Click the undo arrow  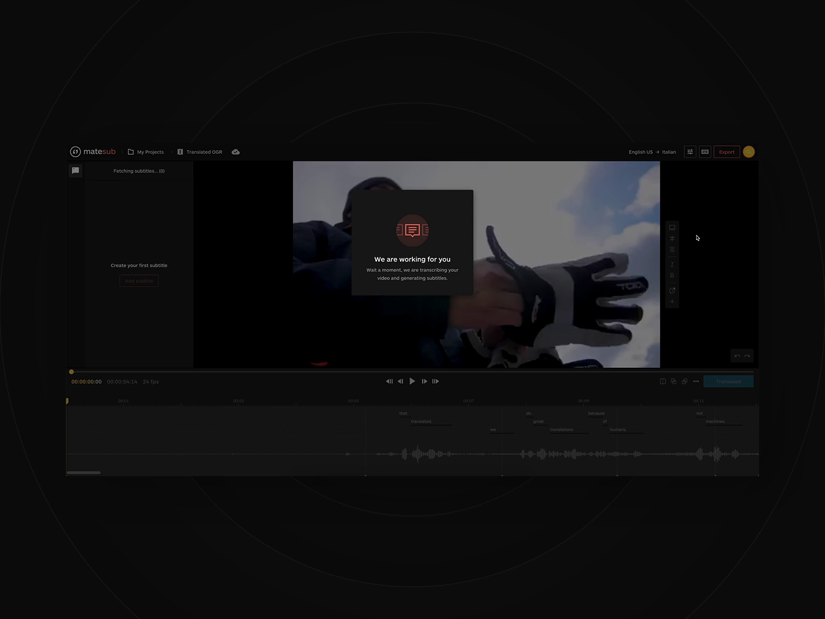click(x=737, y=356)
